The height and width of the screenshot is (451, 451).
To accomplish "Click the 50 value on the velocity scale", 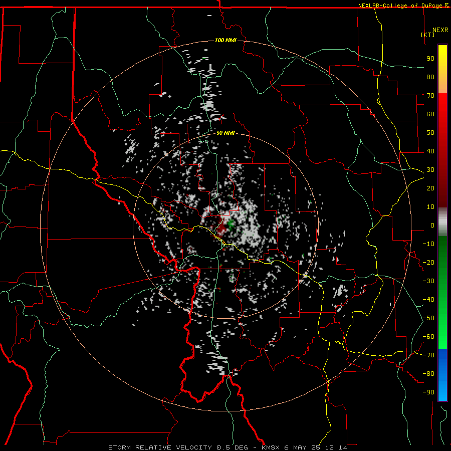I will pos(430,133).
